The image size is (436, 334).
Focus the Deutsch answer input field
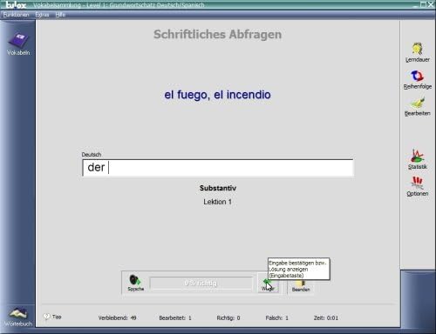[x=218, y=168]
